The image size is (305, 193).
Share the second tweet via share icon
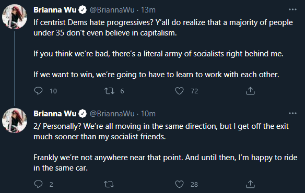tap(250, 184)
